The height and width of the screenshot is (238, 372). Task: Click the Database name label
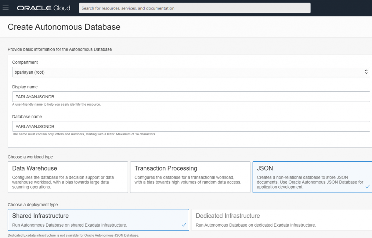coord(27,117)
